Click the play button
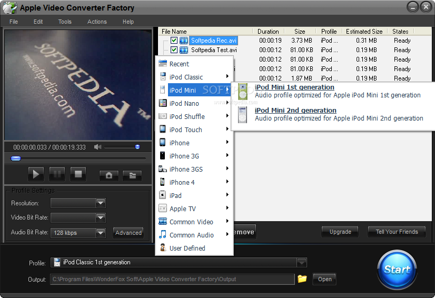Screen dimensions: 435x298 point(36,174)
